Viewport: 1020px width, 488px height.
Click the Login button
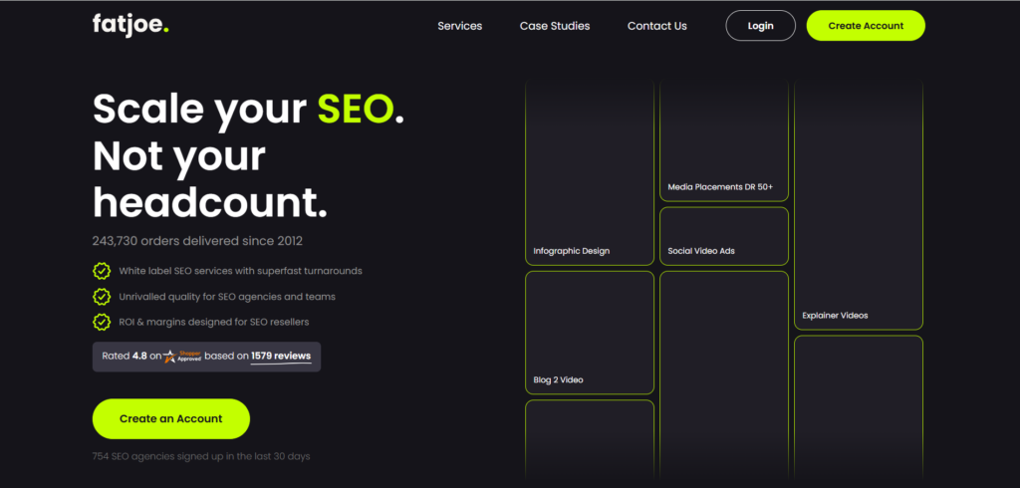[760, 26]
